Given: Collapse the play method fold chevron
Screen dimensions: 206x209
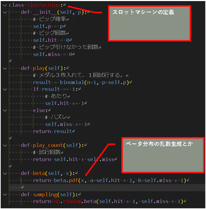Looking at the screenshot, I should point(5,68).
